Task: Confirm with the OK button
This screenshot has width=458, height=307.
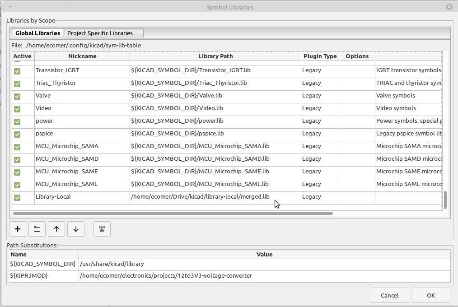Action: 431,295
